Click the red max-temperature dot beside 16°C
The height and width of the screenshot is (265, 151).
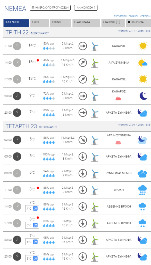click(x=38, y=60)
